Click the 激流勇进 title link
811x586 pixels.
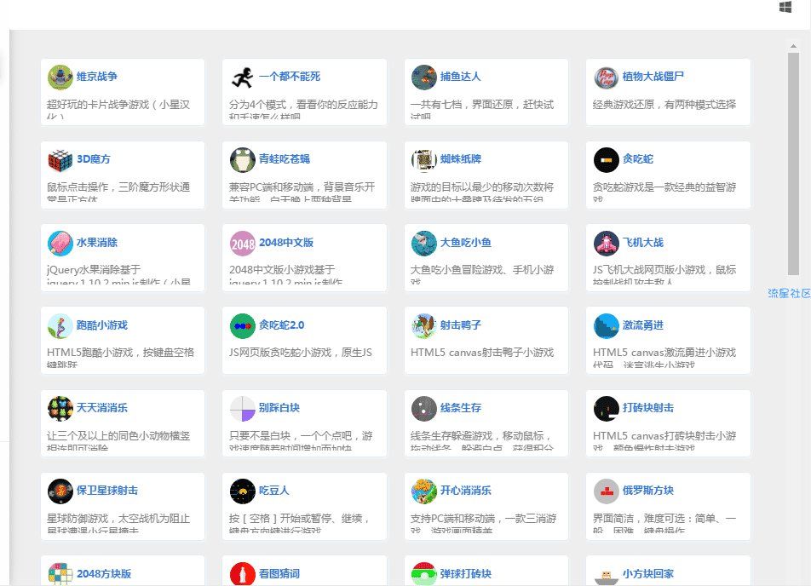(x=643, y=325)
